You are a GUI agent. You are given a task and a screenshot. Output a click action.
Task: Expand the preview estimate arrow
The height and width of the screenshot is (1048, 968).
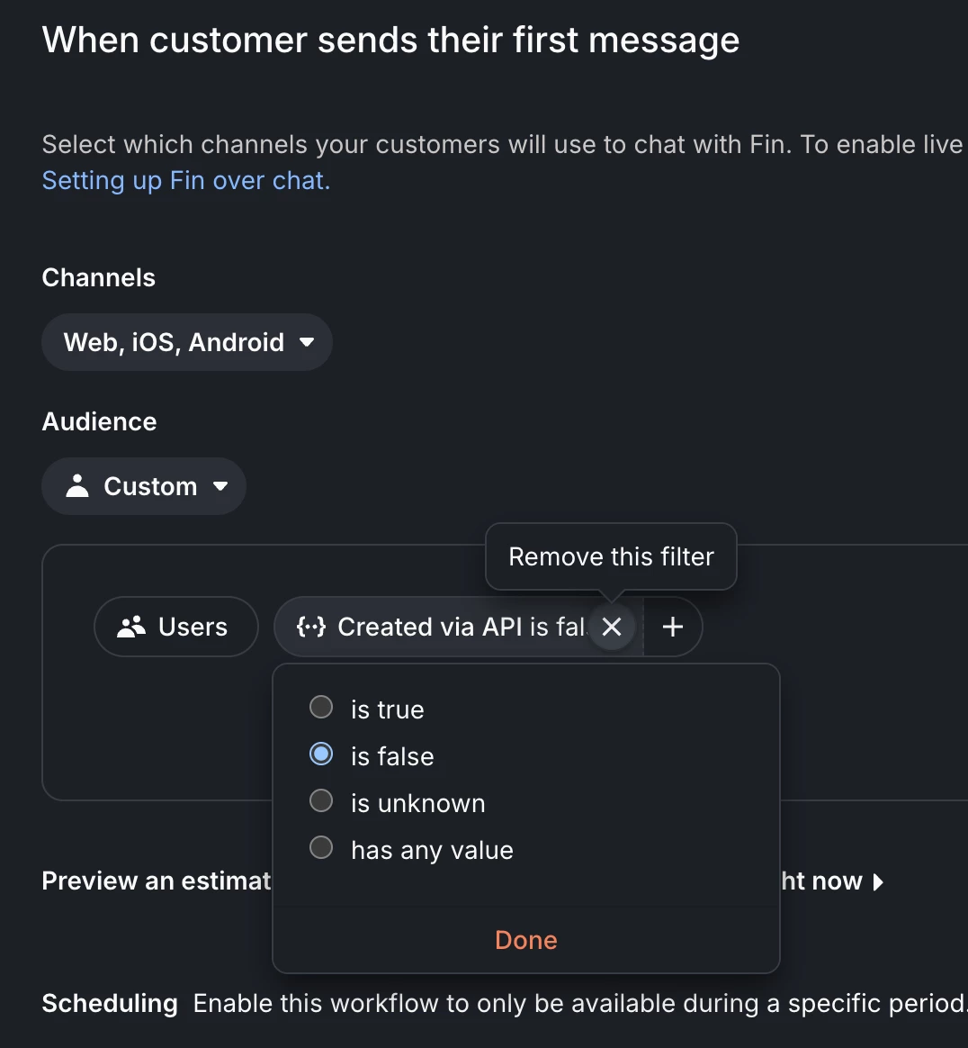tap(879, 881)
